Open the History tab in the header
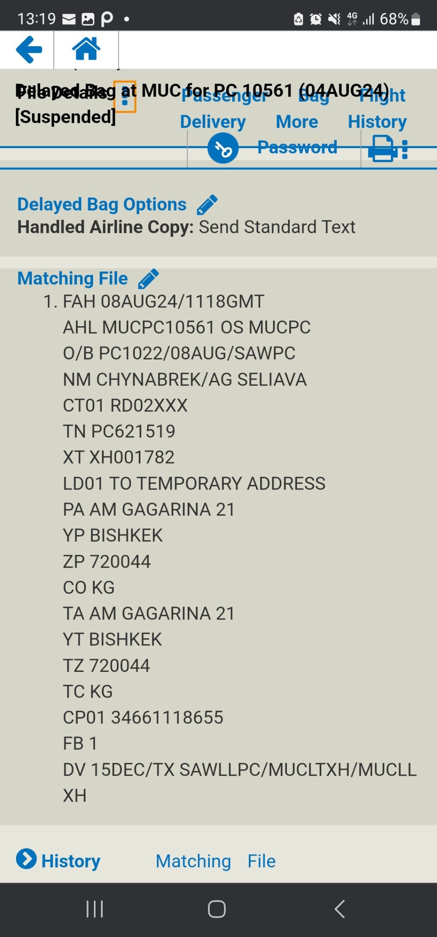 [x=377, y=122]
